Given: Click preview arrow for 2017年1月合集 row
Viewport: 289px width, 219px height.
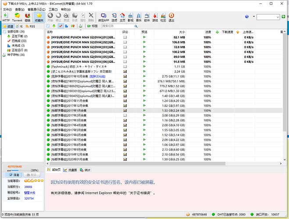Looking at the screenshot, I should click(144, 110).
